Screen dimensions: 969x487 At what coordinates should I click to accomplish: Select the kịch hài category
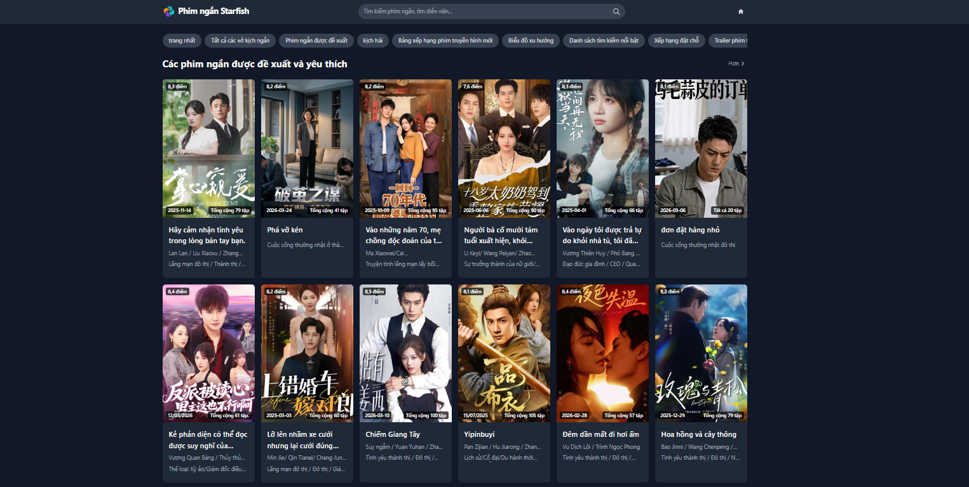373,41
